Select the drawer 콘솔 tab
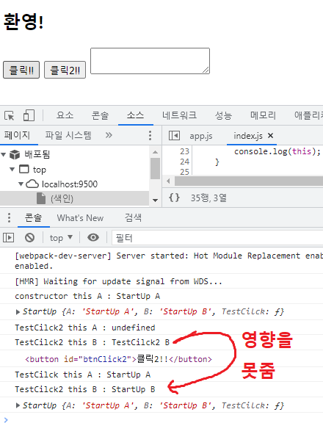The width and height of the screenshot is (323, 423). (34, 217)
